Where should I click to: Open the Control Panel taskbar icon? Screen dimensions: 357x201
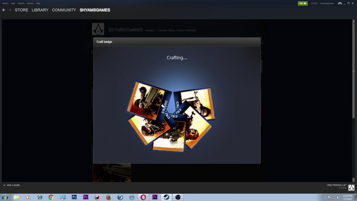(62, 197)
